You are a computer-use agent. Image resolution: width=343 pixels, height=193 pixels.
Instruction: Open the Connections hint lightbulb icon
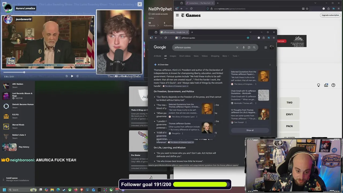(319, 85)
